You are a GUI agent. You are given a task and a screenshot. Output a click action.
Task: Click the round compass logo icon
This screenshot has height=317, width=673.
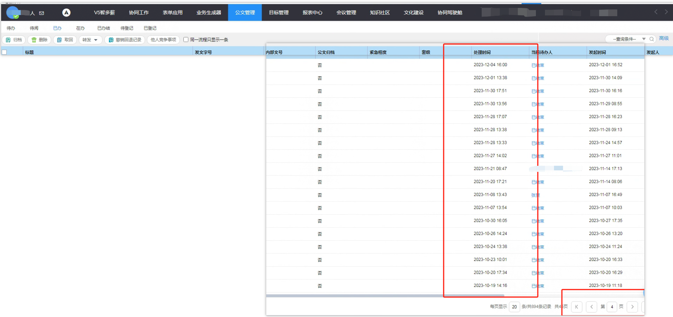click(x=66, y=13)
